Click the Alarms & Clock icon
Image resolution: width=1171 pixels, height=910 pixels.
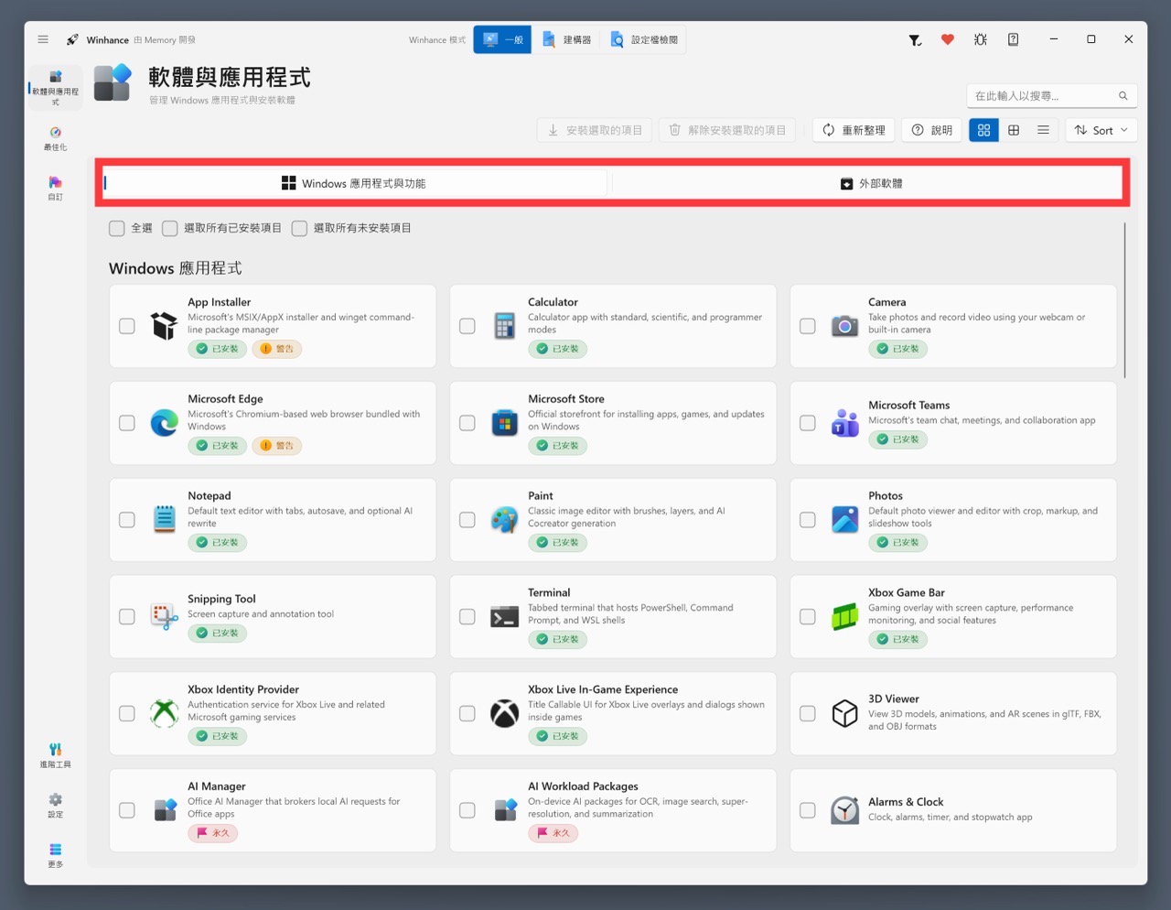845,810
